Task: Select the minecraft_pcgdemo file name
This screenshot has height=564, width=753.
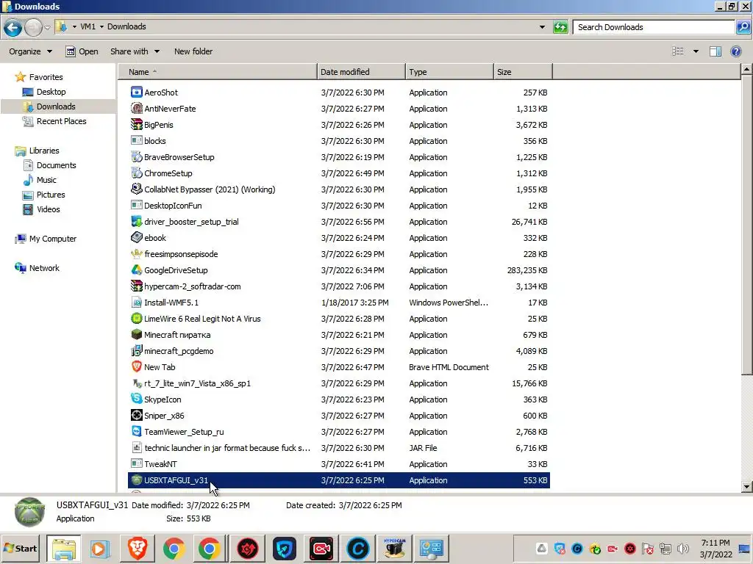Action: pos(179,351)
